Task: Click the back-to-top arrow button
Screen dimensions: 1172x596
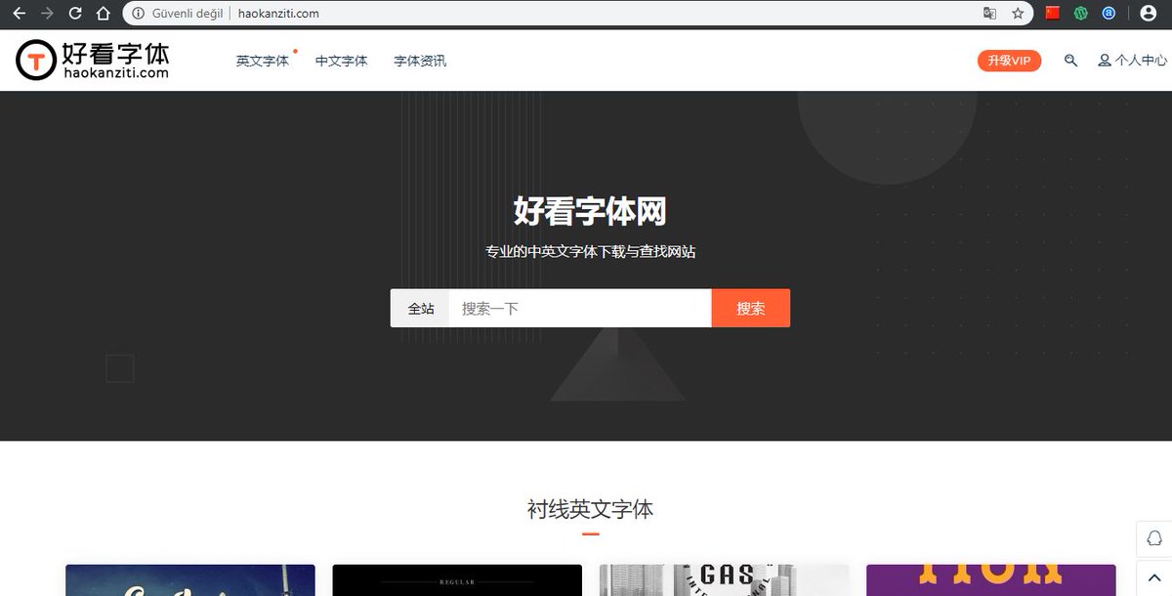Action: [1154, 577]
